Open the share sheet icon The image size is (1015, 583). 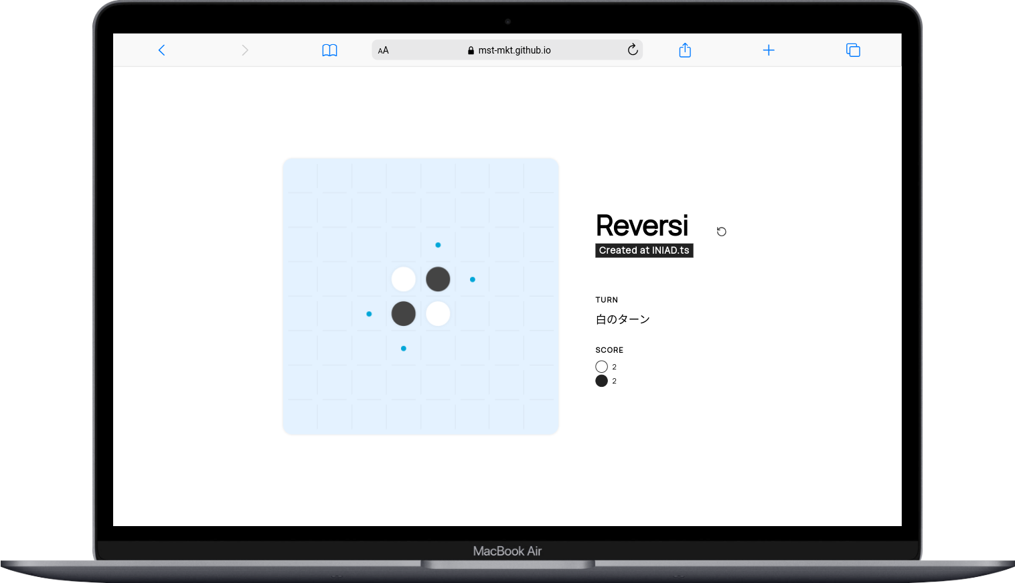click(685, 50)
